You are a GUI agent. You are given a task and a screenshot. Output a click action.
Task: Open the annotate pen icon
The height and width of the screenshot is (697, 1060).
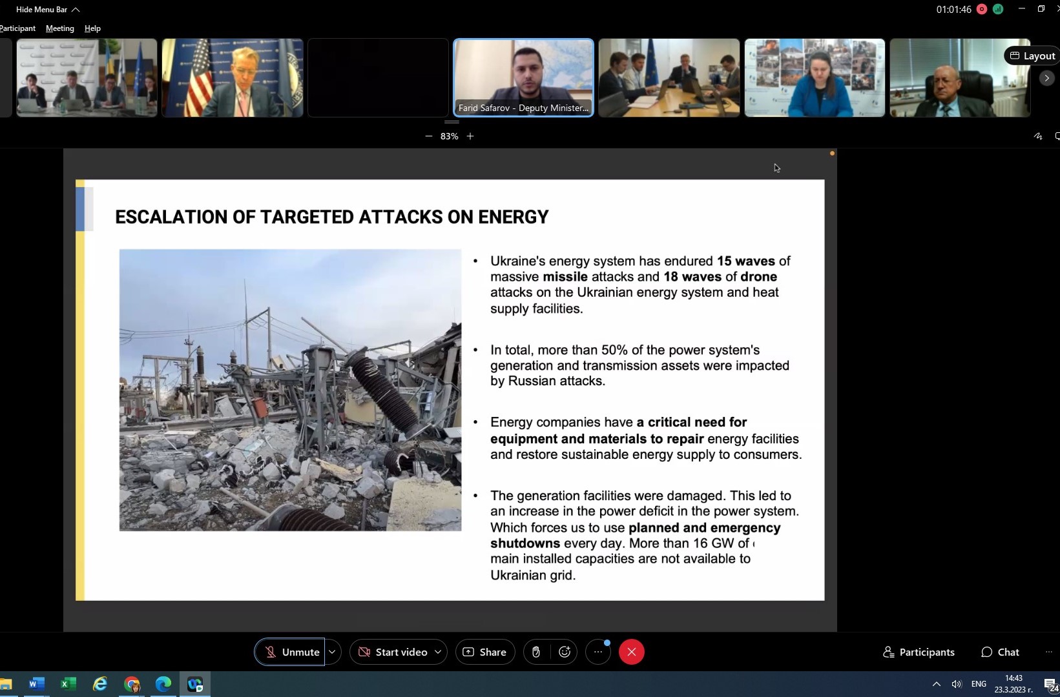pyautogui.click(x=1038, y=136)
